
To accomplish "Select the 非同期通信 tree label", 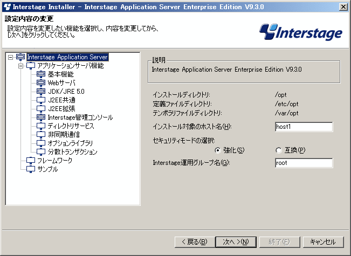I will [64, 135].
